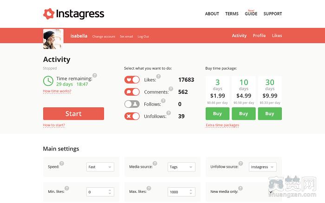This screenshot has width=325, height=203.
Task: Buy the 30 days package
Action: [x=270, y=114]
